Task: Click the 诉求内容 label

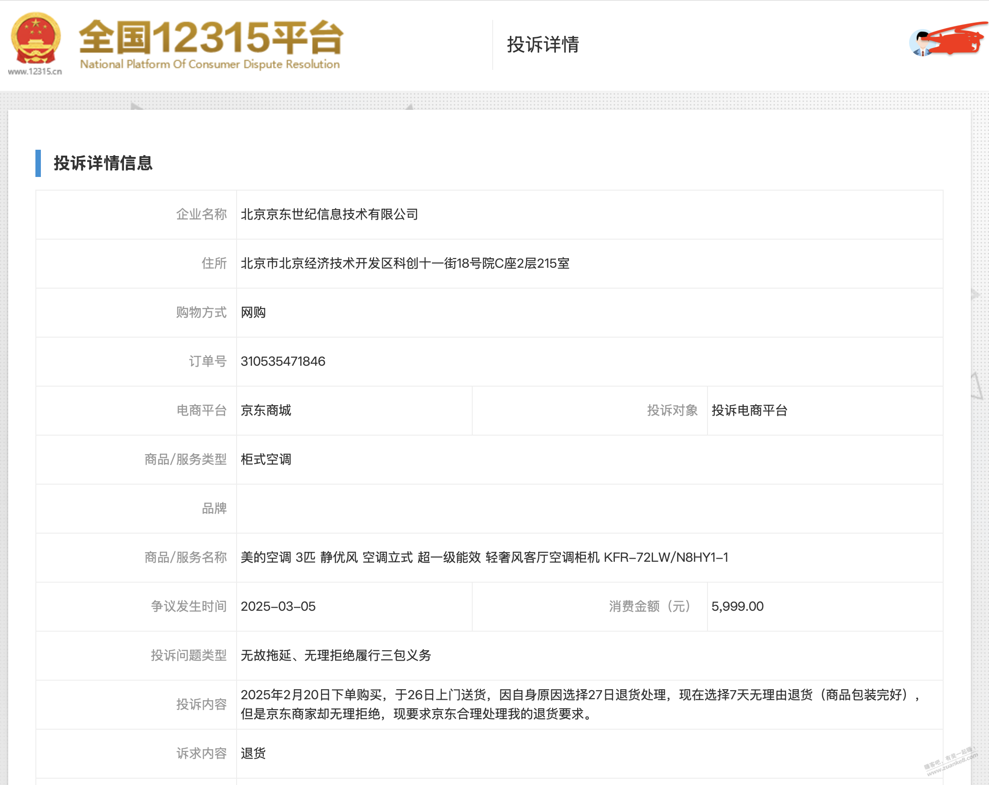Action: click(x=201, y=754)
